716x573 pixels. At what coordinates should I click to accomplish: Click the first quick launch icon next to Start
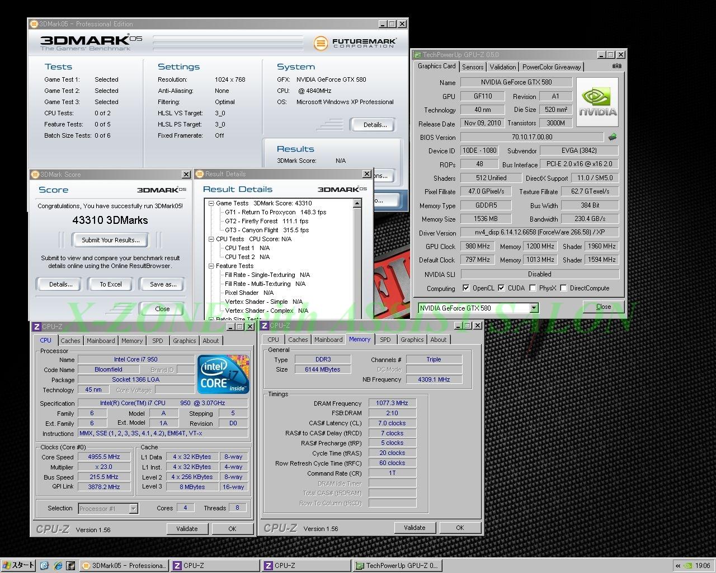point(45,566)
